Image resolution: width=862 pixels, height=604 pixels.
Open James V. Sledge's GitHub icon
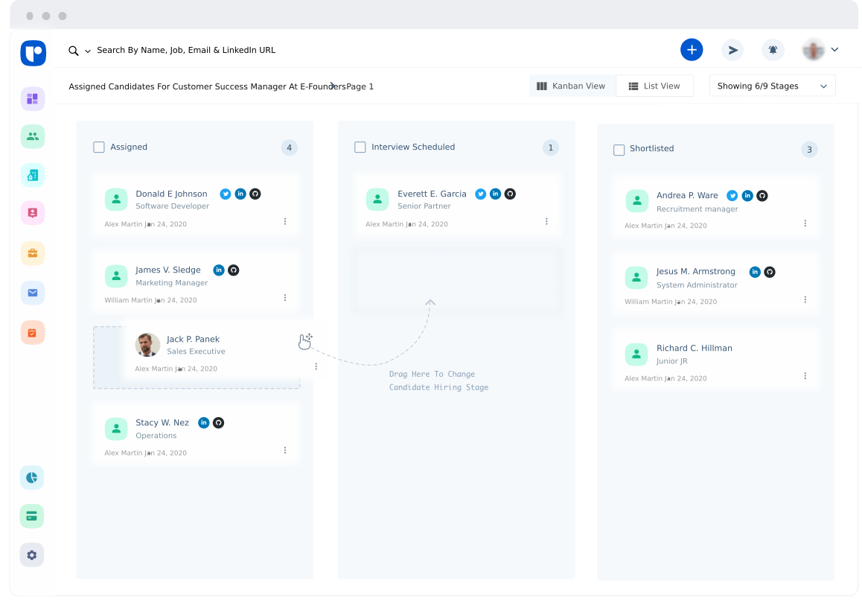click(234, 270)
